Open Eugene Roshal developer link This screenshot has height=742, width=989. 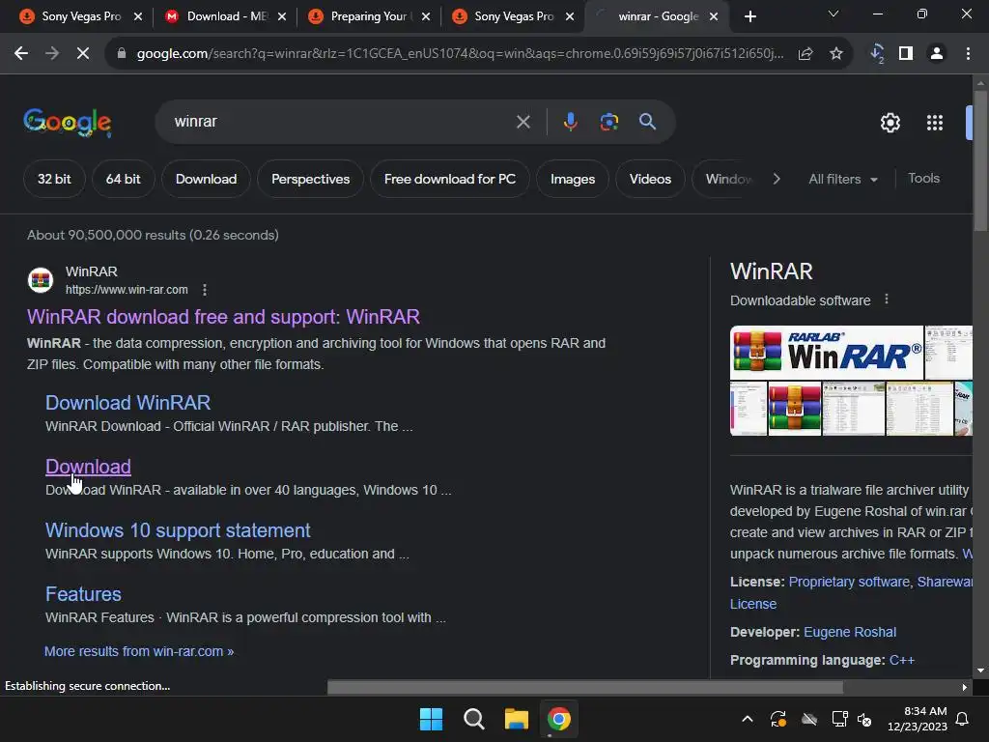[x=850, y=632]
